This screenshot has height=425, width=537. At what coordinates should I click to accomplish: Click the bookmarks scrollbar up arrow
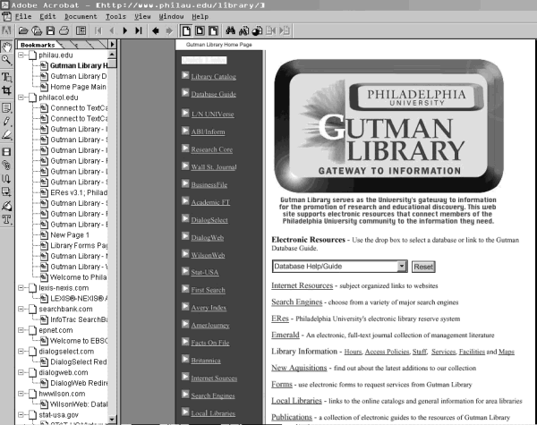[x=112, y=55]
